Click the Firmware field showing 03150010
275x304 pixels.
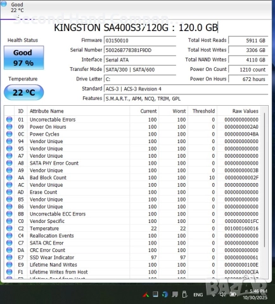(140, 41)
